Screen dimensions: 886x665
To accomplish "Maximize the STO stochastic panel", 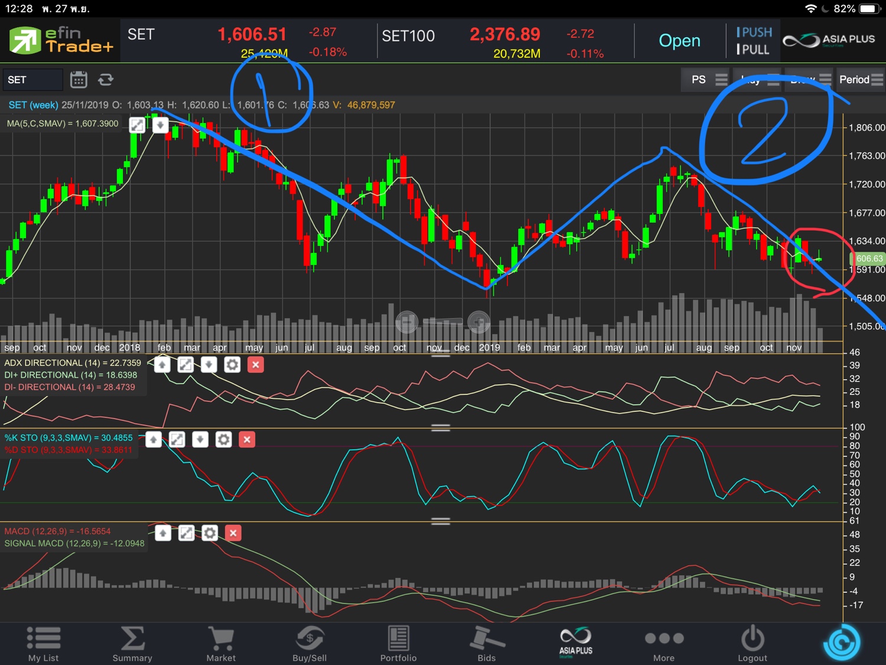I will click(177, 439).
